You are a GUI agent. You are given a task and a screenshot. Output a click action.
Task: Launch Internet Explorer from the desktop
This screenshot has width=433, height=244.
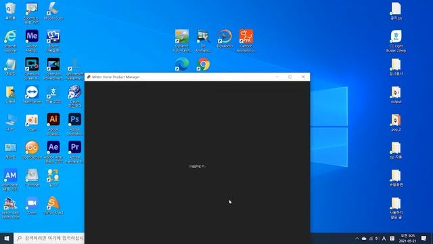(x=11, y=41)
